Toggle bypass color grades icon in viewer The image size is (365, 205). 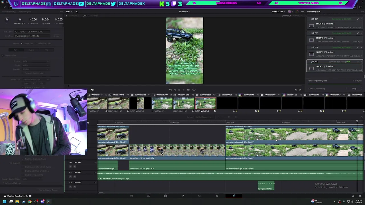click(297, 11)
